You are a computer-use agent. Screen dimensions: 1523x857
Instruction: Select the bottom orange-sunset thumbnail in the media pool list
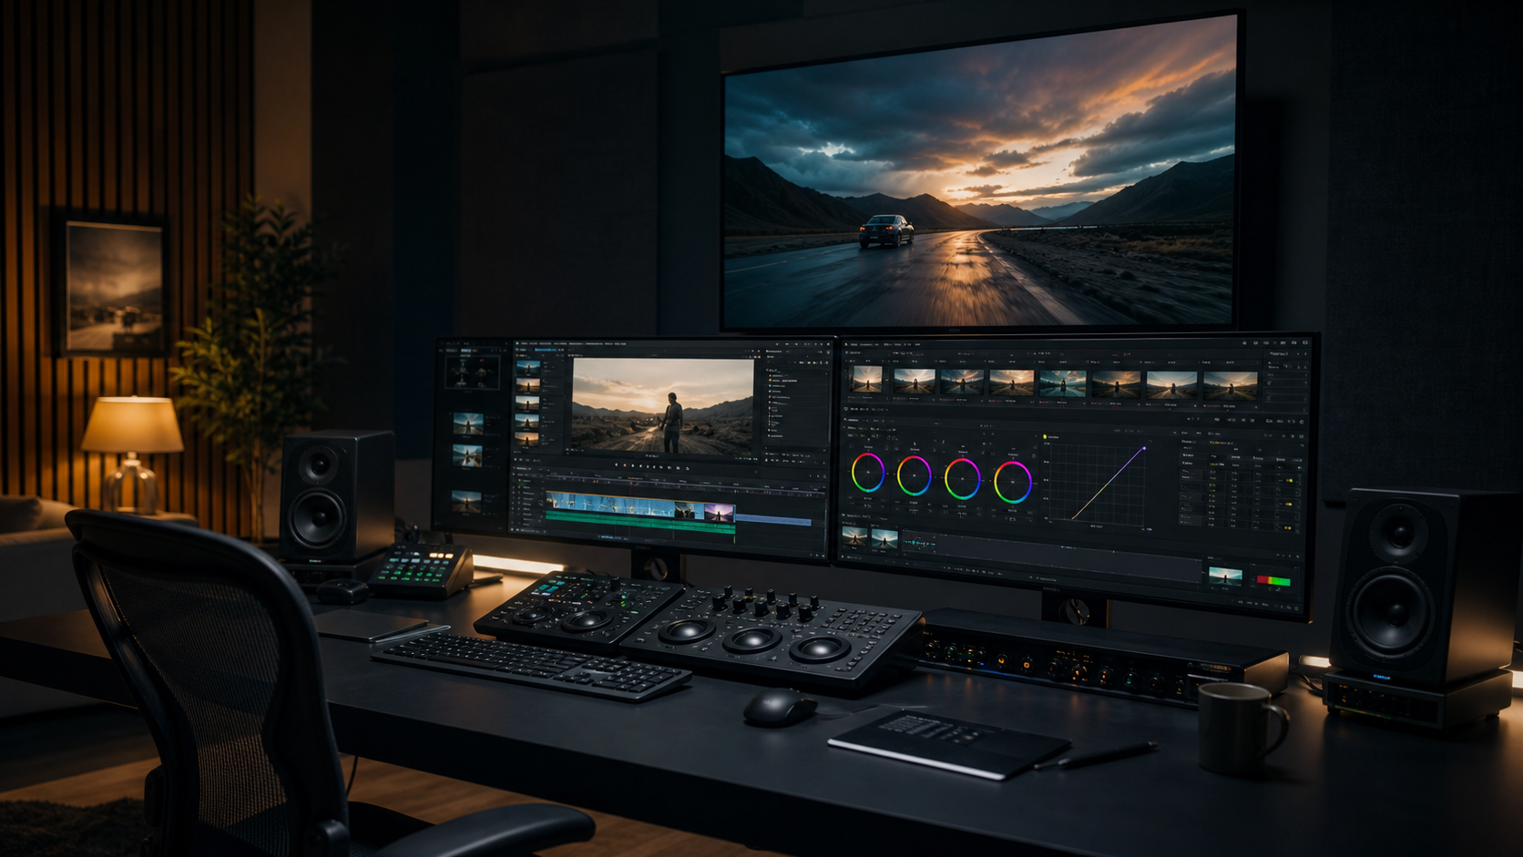[x=526, y=440]
